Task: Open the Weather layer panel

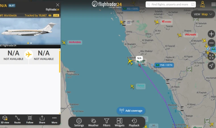Action: [93, 122]
